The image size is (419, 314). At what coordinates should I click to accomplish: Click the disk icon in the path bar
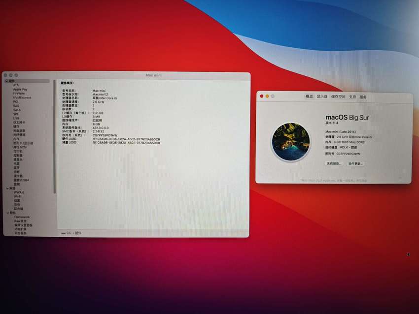[x=63, y=233]
